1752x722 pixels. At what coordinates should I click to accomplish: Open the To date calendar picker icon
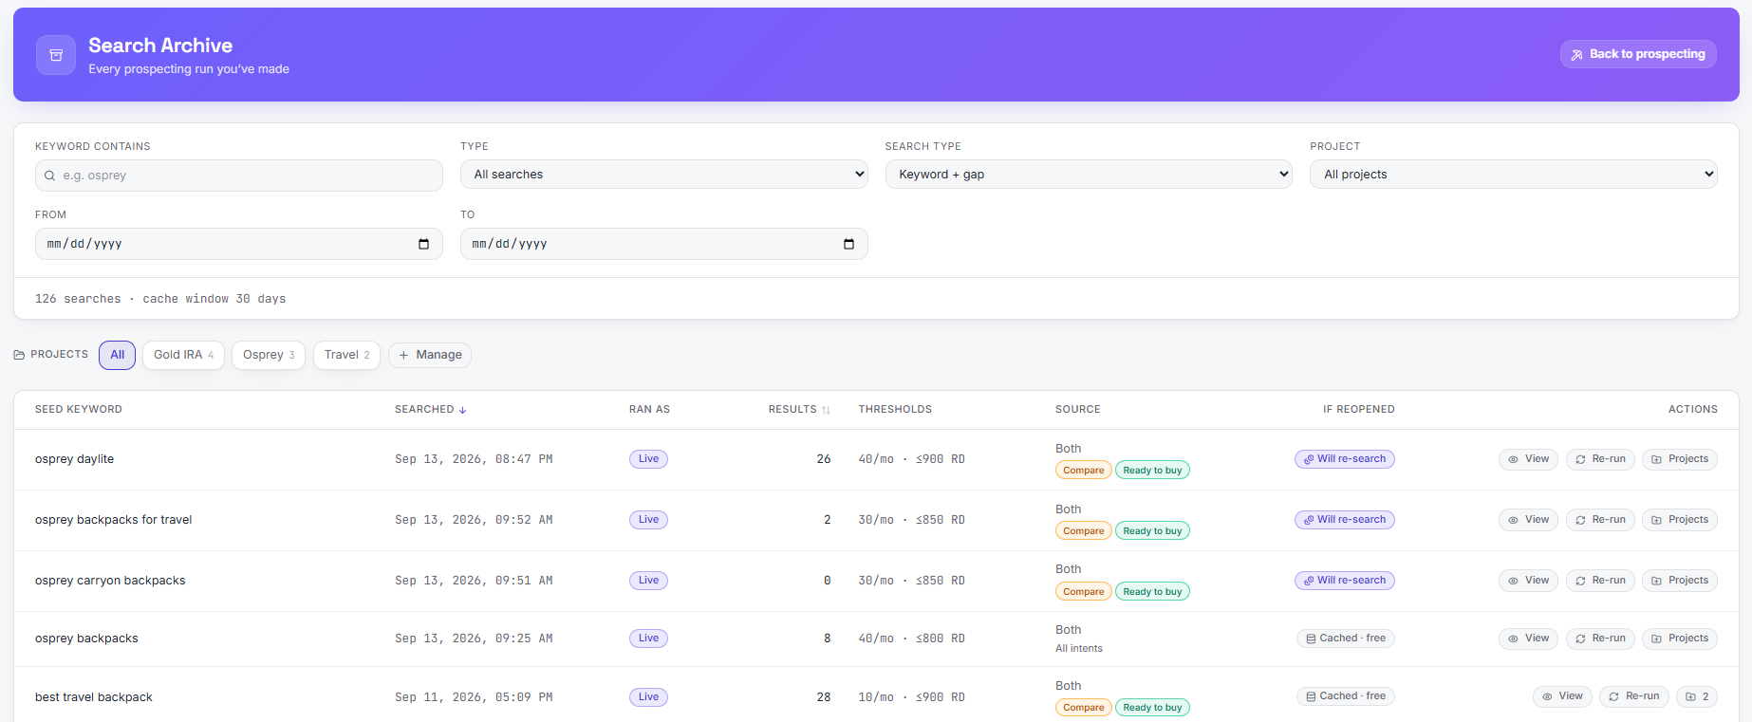pyautogui.click(x=848, y=244)
